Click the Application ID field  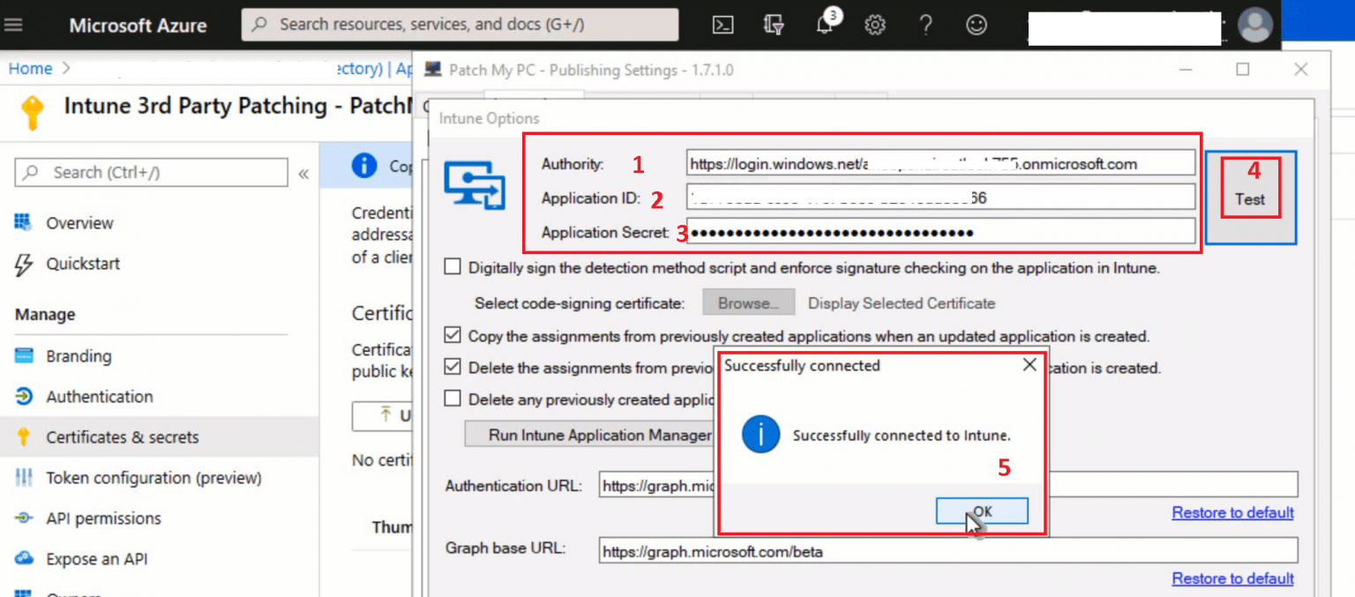tap(940, 198)
